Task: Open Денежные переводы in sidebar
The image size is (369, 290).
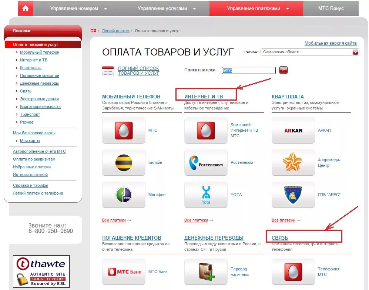Action: pyautogui.click(x=39, y=83)
